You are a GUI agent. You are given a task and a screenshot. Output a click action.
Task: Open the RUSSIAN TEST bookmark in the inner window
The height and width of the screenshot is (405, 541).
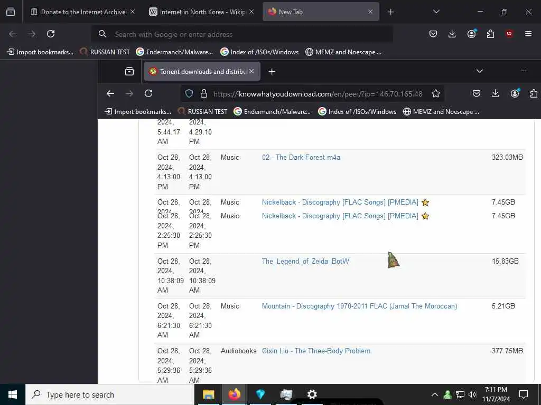click(202, 112)
